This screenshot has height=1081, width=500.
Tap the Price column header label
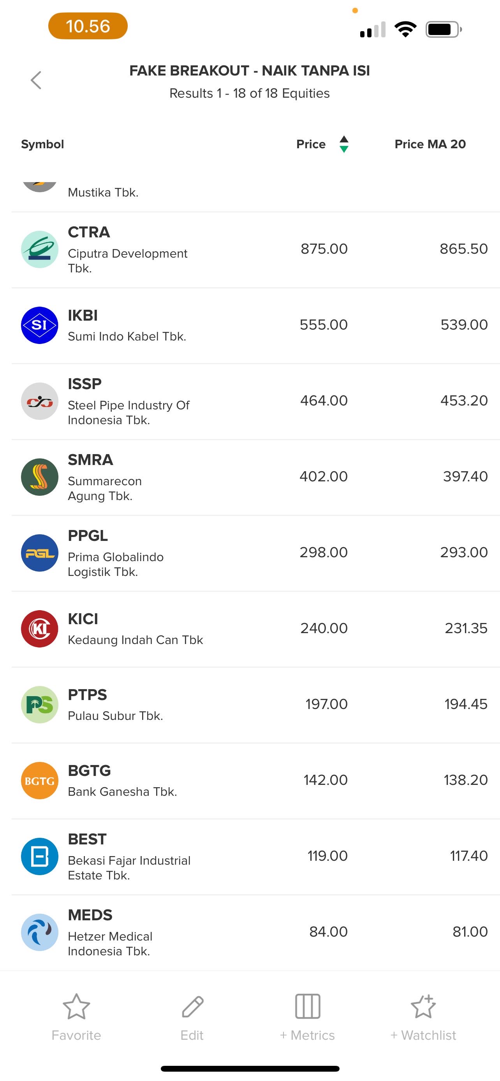[311, 144]
